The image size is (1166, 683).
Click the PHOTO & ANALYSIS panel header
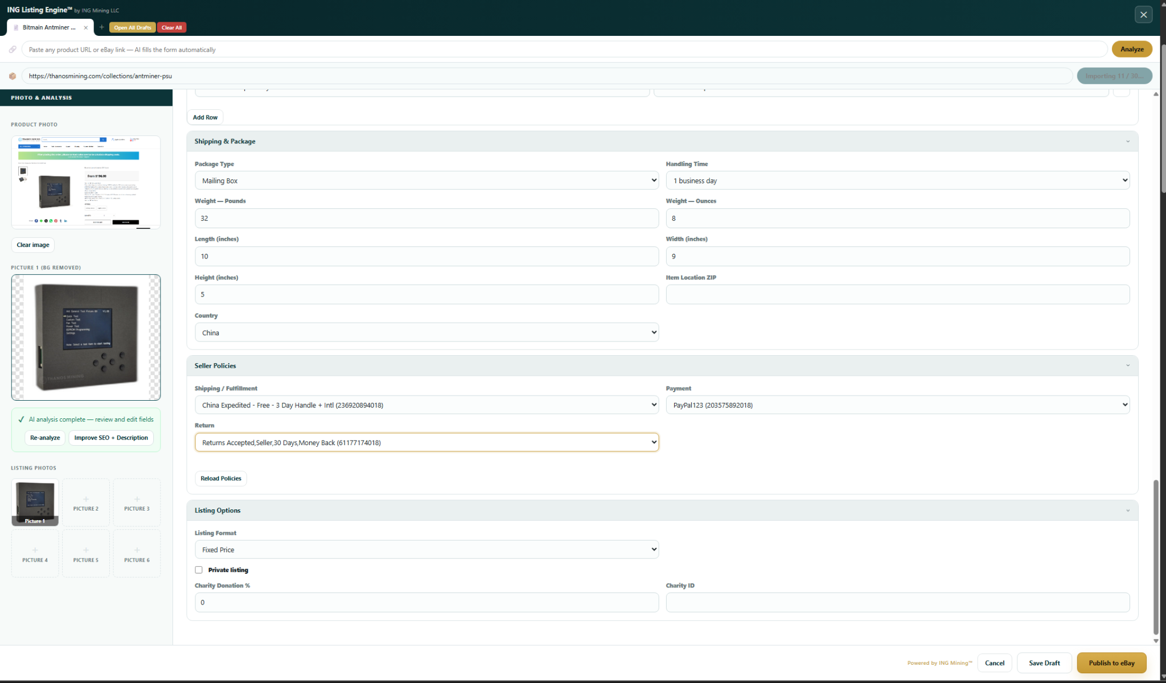click(86, 97)
